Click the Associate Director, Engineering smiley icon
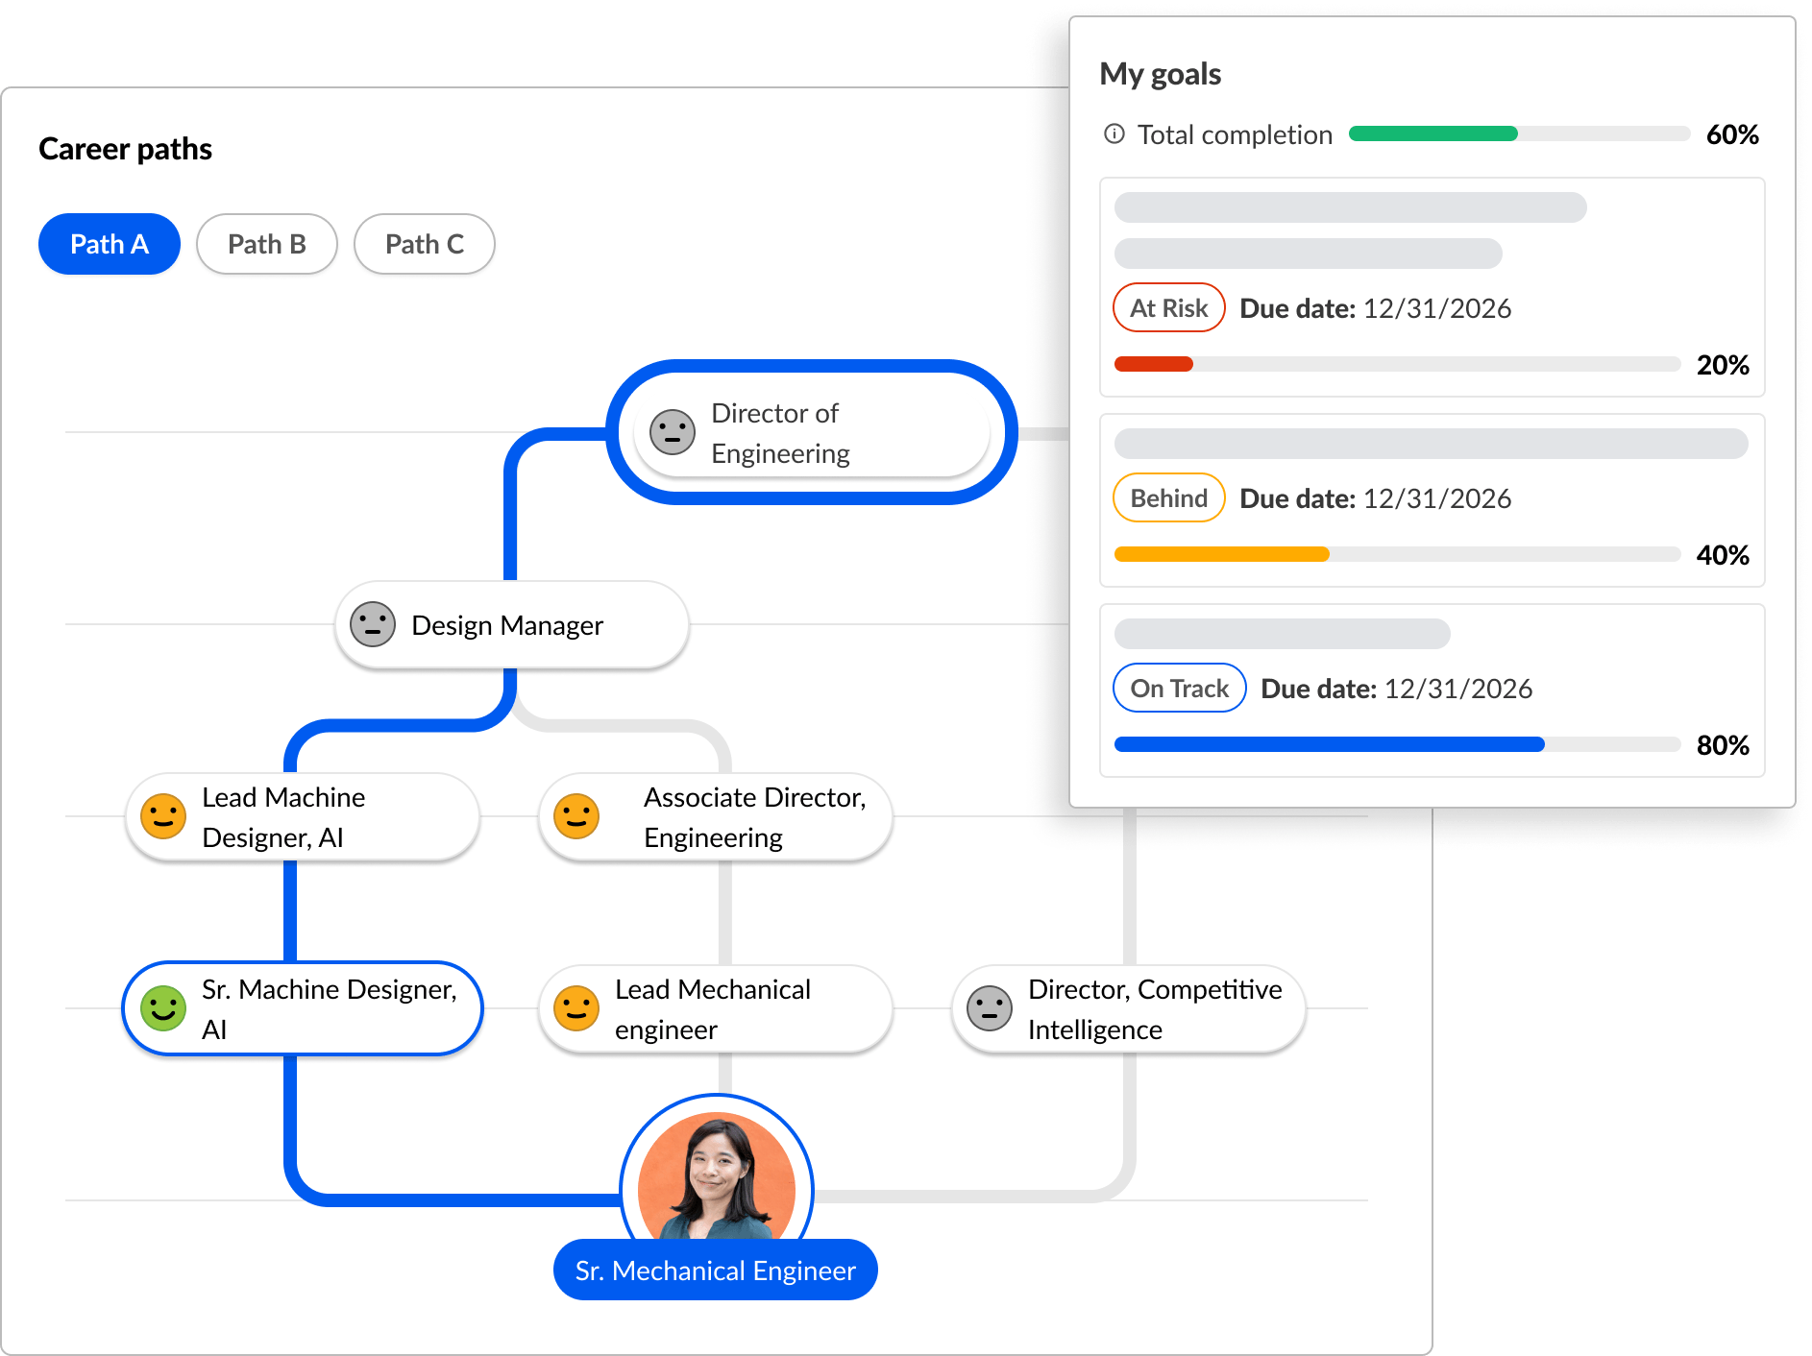Image resolution: width=1812 pixels, height=1356 pixels. 576,816
